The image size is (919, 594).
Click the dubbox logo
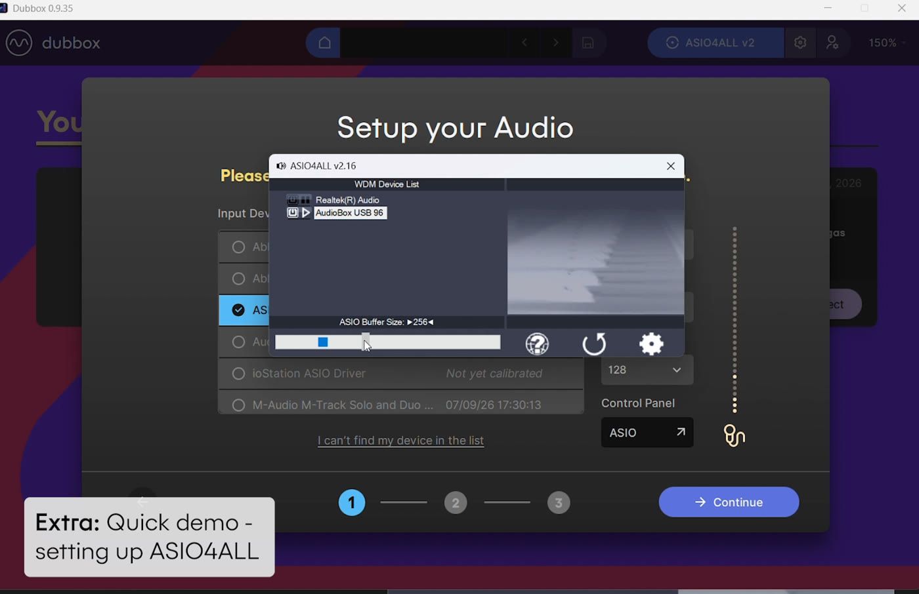53,43
